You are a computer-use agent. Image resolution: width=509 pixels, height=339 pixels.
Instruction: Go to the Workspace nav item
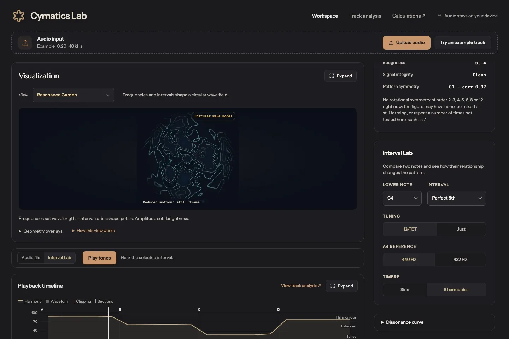coord(325,16)
